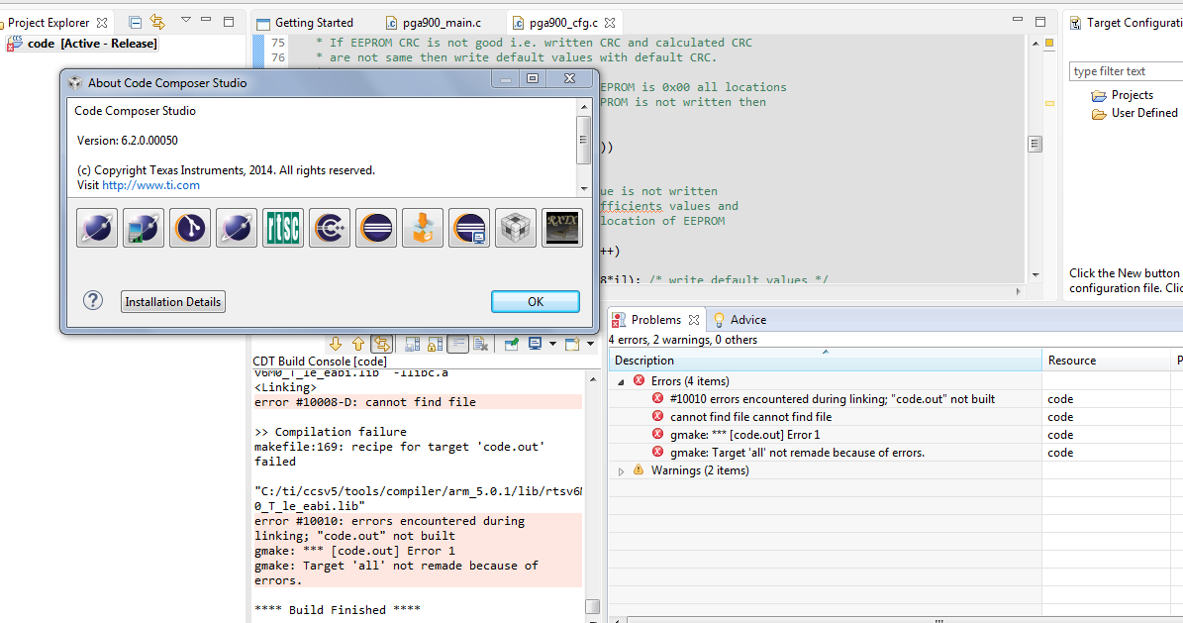The image size is (1183, 623).
Task: Sort Problems by the Description column
Action: coord(826,361)
